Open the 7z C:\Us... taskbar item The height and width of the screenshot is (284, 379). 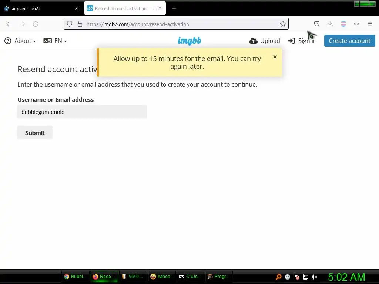(190, 277)
